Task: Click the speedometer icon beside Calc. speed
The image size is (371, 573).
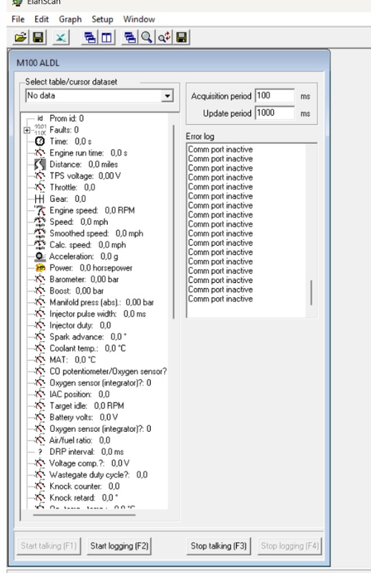Action: coord(40,245)
